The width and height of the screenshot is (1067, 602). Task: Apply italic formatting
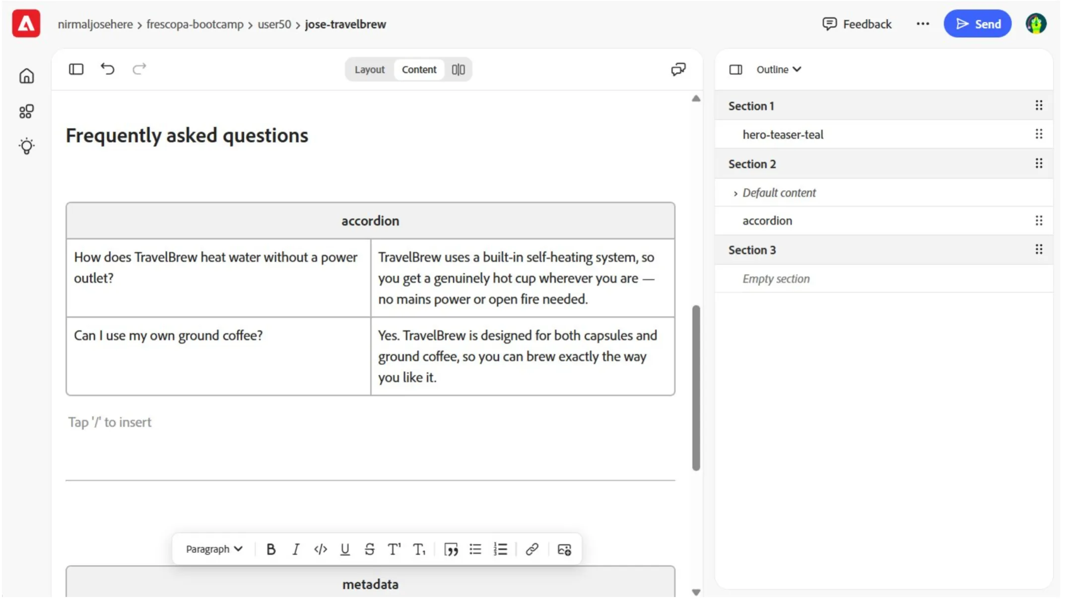pyautogui.click(x=296, y=550)
